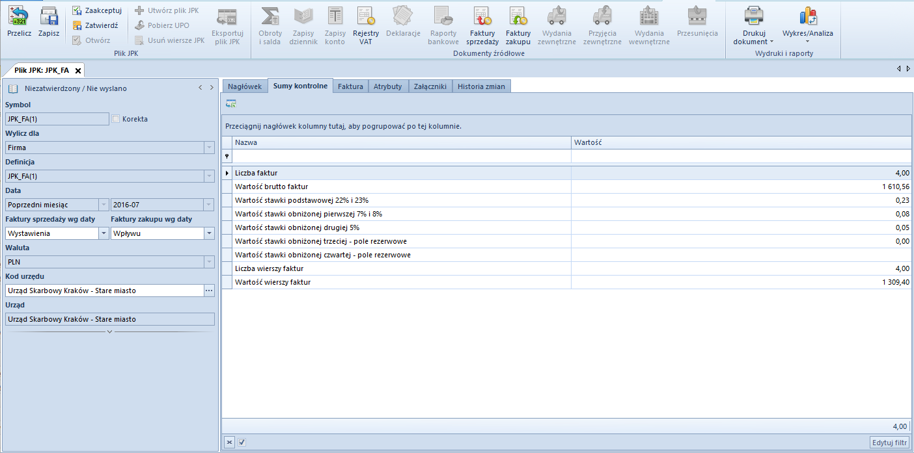
Task: Click the tab scroll right arrow at top right
Action: 907,68
